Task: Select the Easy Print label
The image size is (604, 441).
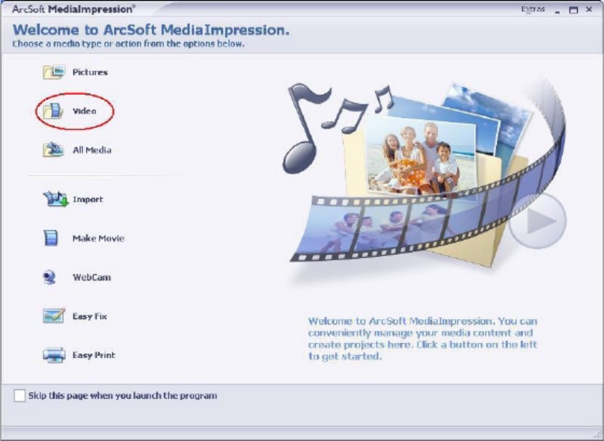Action: pos(94,355)
